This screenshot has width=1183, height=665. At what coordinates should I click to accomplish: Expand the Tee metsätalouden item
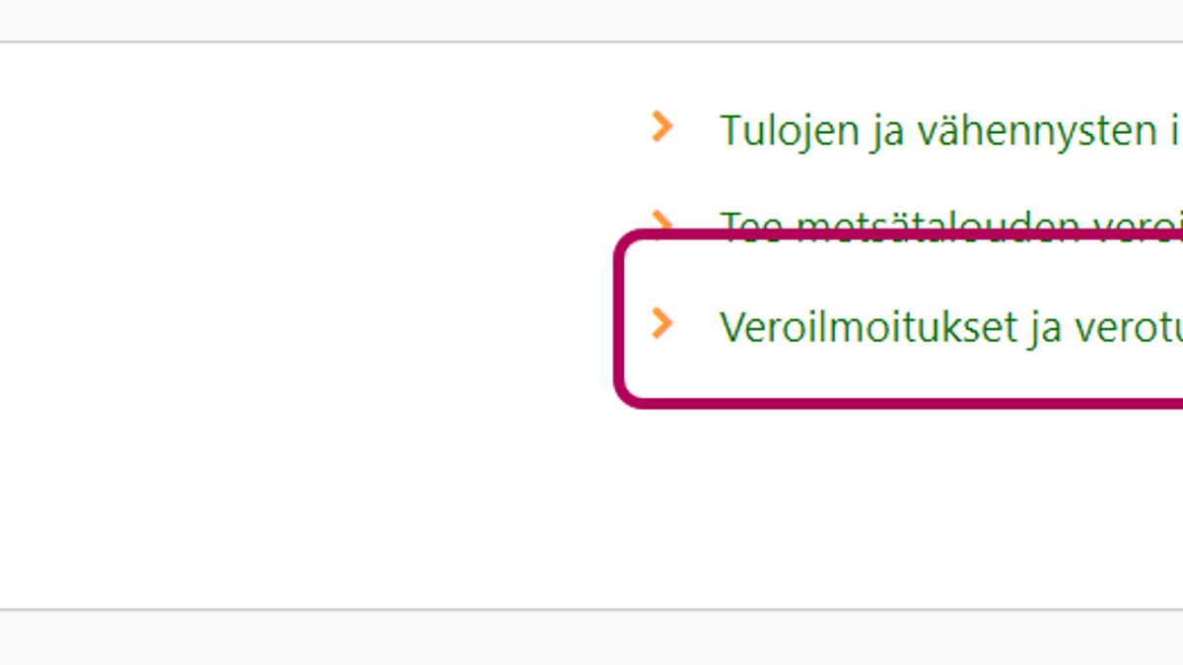pos(661,220)
